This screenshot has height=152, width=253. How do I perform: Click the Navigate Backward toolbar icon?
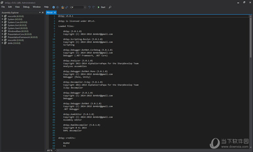point(54,7)
